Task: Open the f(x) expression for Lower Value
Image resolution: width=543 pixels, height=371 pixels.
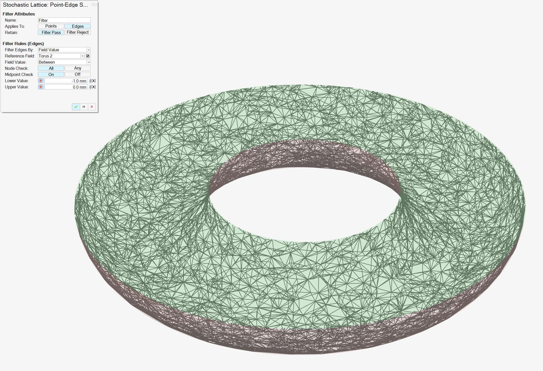Action: 93,81
